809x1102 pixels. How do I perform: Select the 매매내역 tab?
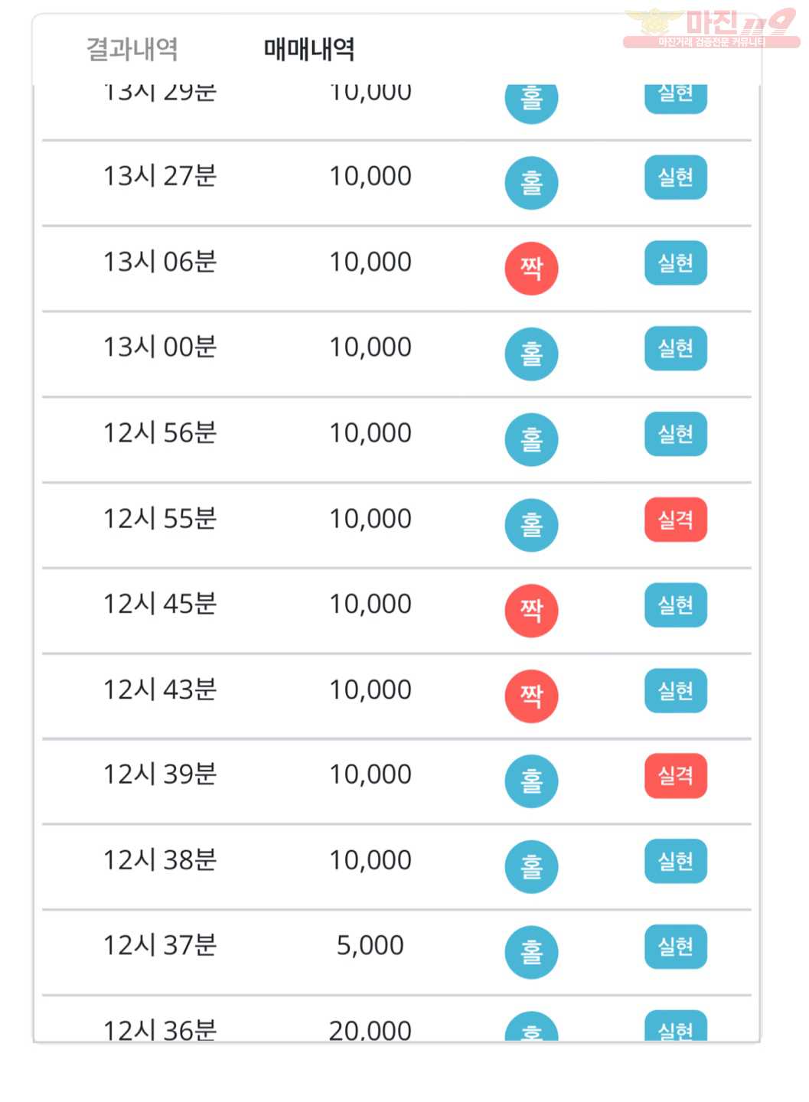click(309, 50)
